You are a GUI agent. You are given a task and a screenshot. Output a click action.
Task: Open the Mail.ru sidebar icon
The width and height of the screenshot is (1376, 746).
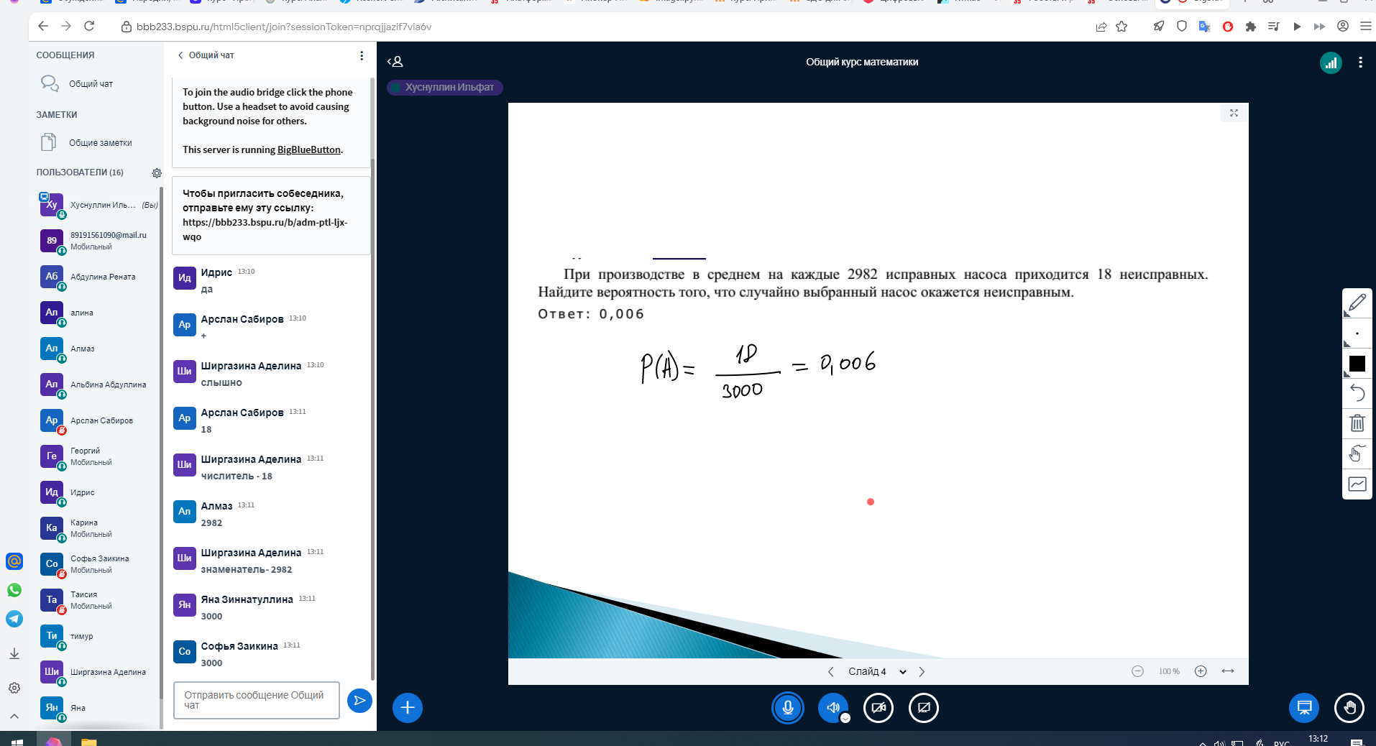(14, 561)
